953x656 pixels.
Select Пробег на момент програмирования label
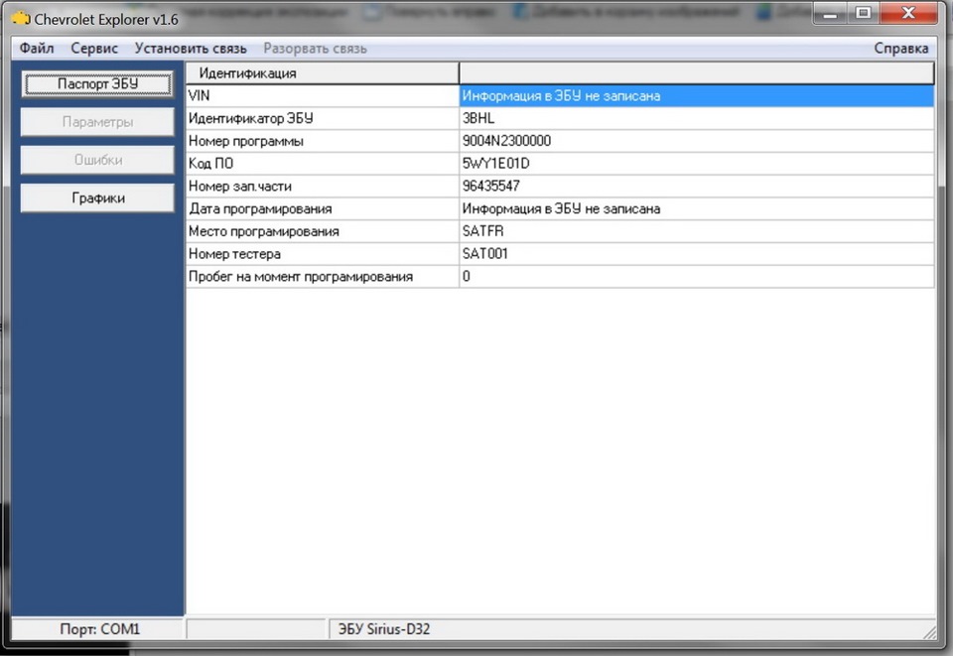[323, 276]
